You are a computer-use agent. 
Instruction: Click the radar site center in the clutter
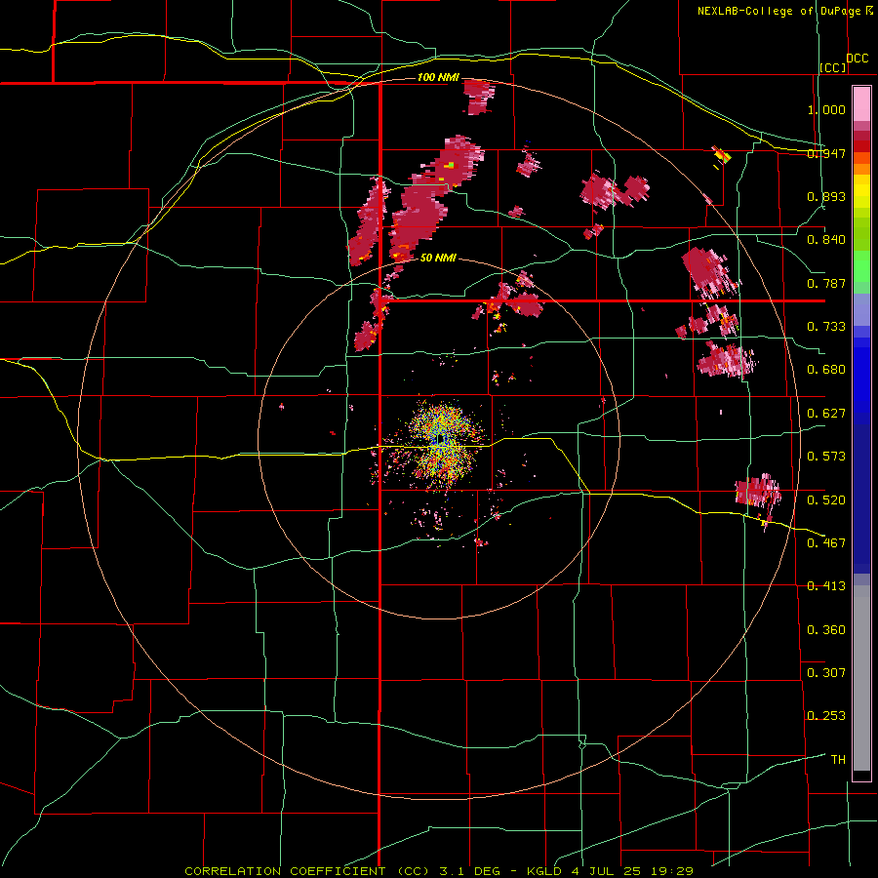[442, 439]
